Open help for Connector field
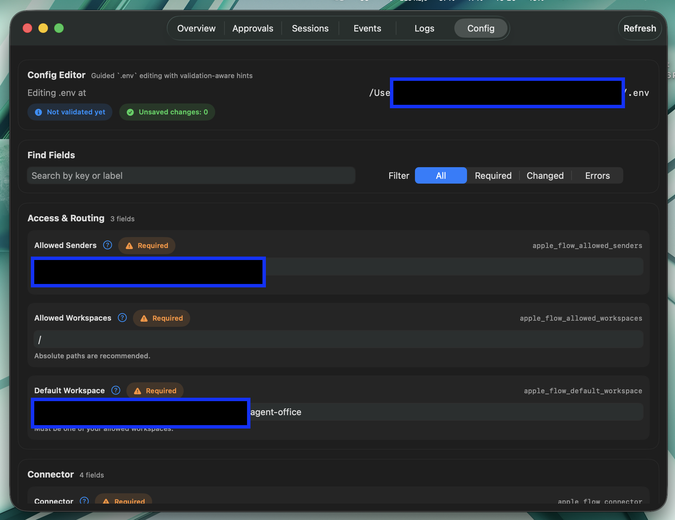Viewport: 675px width, 520px height. (84, 500)
